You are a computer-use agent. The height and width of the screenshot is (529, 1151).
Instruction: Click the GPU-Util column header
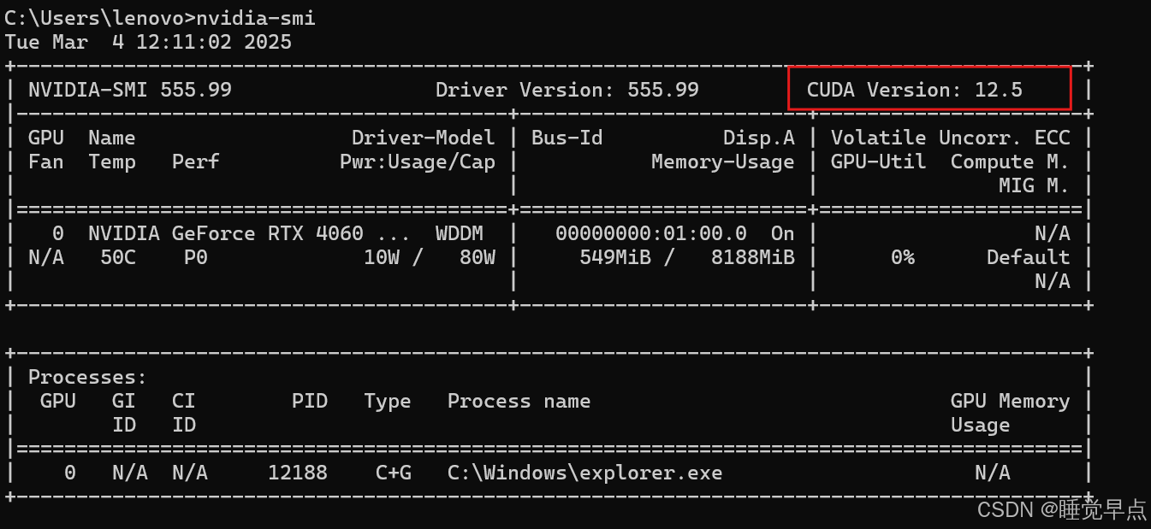[879, 162]
